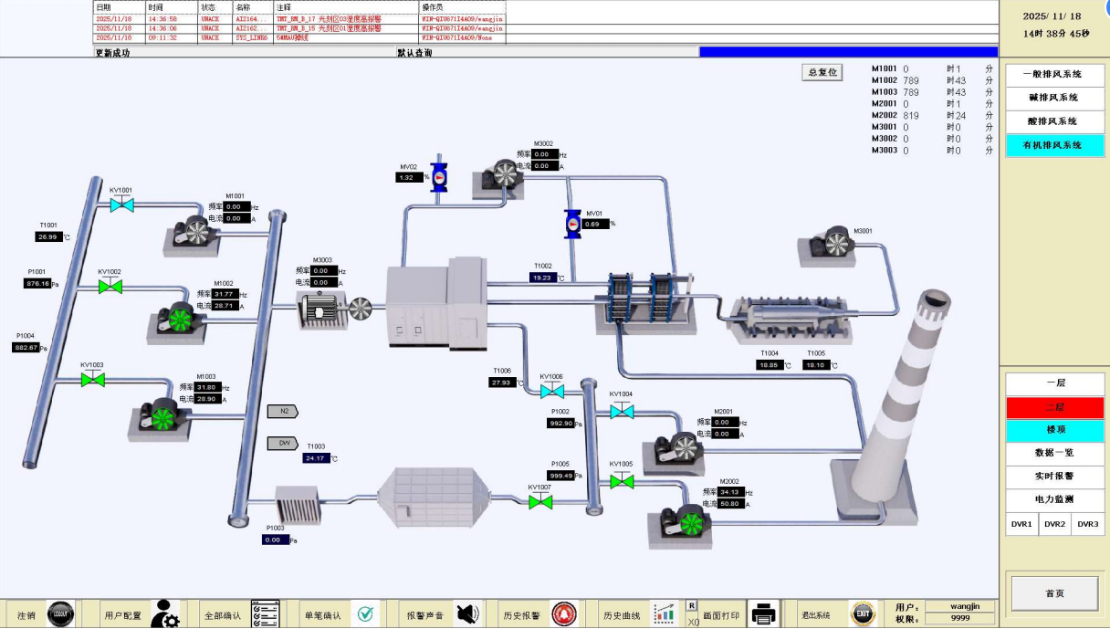1110x629 pixels.
Task: Click single acknowledge (单笔确认) checkmark icon
Action: 366,614
